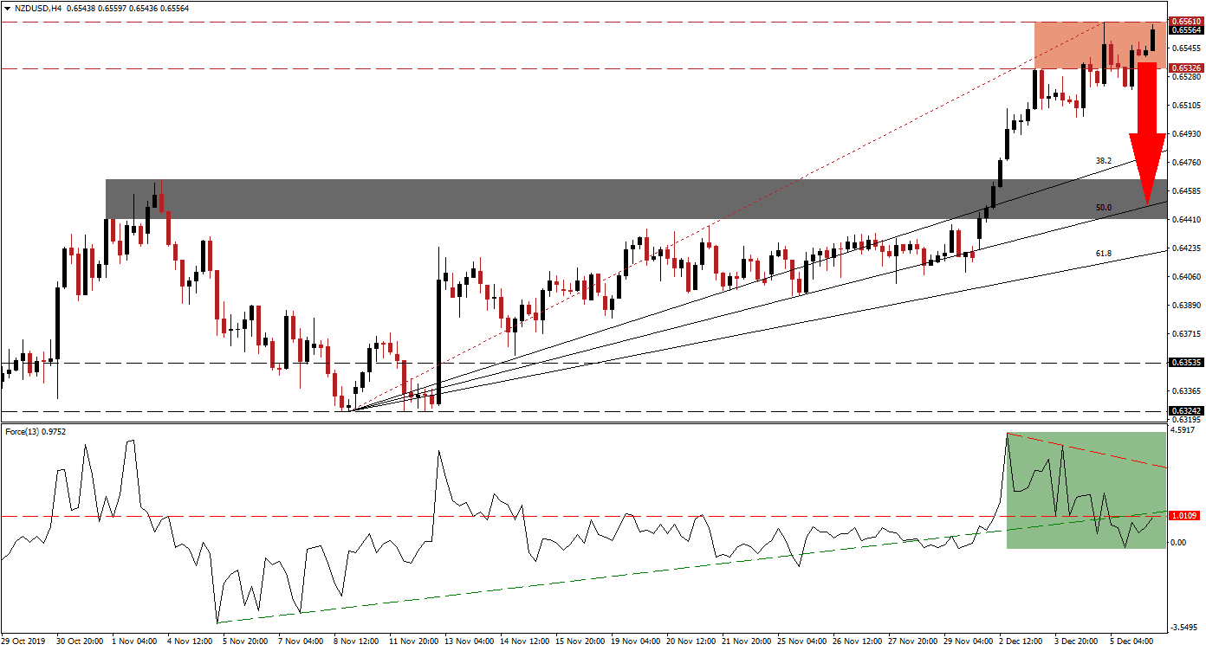Click the 61.8 Fibonacci retracement level
Viewport: 1206px width, 651px height.
(1103, 252)
